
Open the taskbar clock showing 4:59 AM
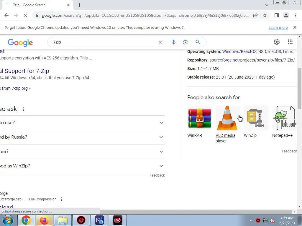[287, 220]
